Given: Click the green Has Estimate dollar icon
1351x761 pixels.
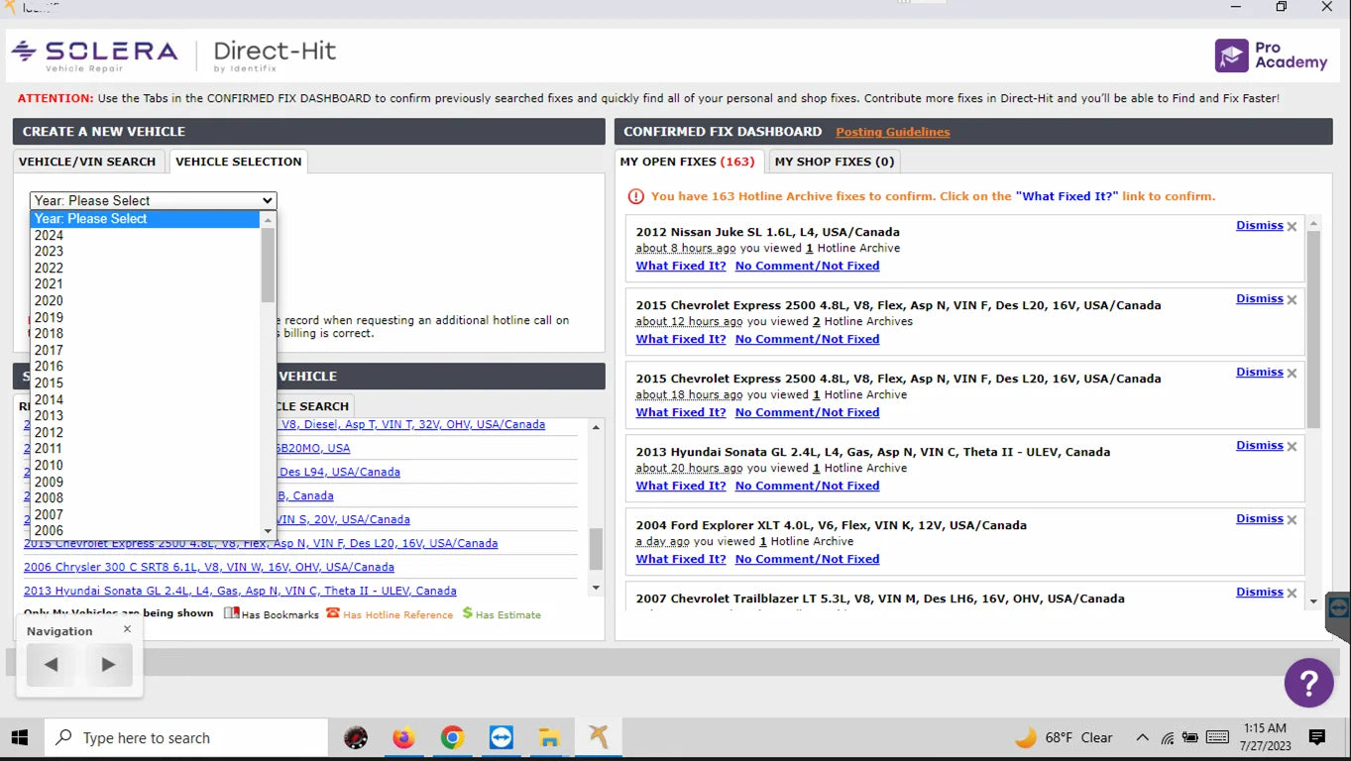Looking at the screenshot, I should coord(466,614).
